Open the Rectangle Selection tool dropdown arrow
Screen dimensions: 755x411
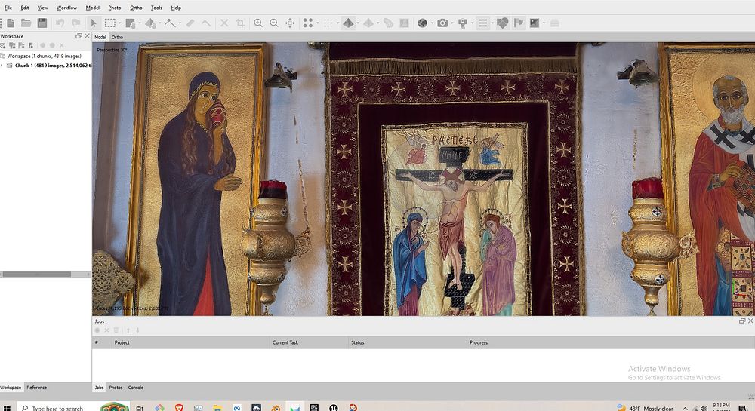[119, 23]
